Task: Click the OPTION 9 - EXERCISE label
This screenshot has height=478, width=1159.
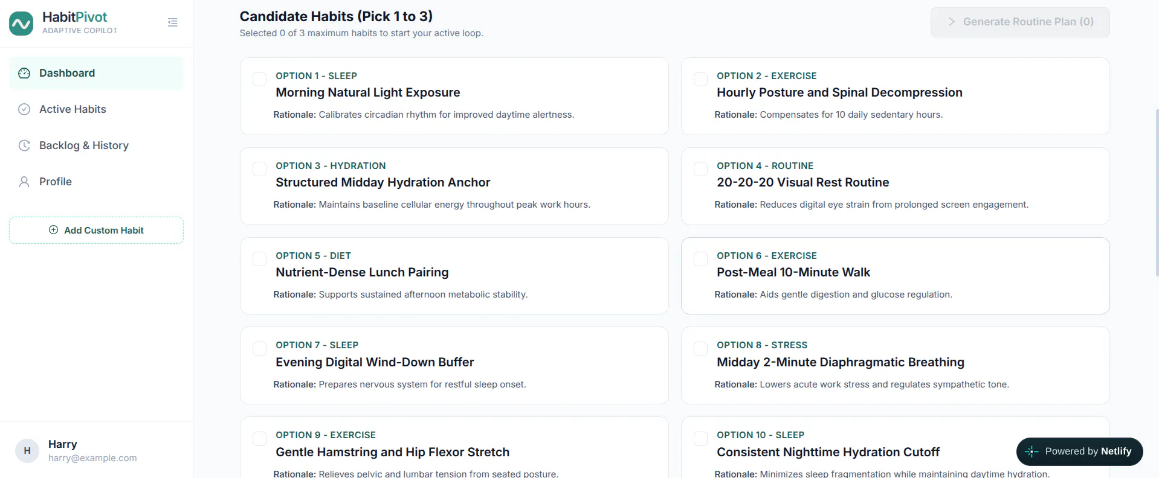Action: (326, 435)
